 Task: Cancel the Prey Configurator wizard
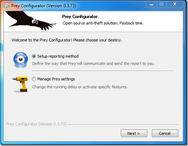165,133
